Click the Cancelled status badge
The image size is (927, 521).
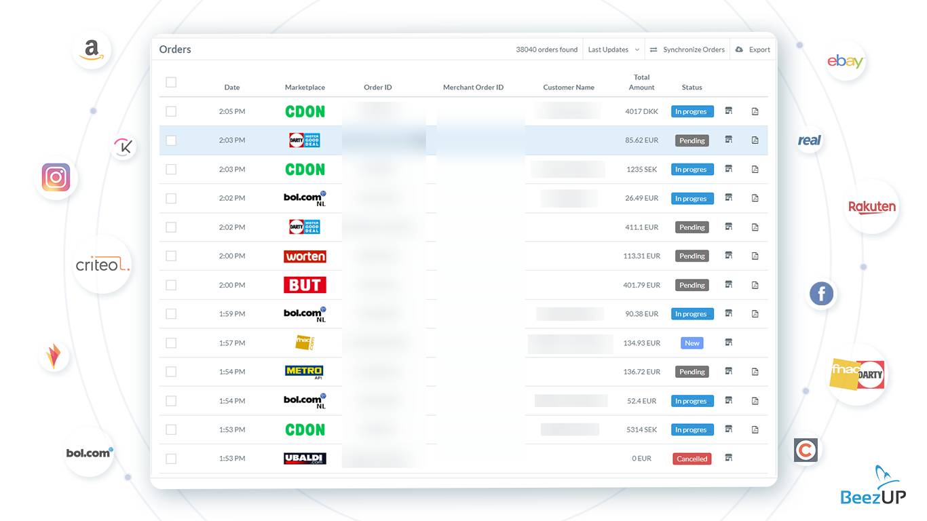(x=692, y=459)
